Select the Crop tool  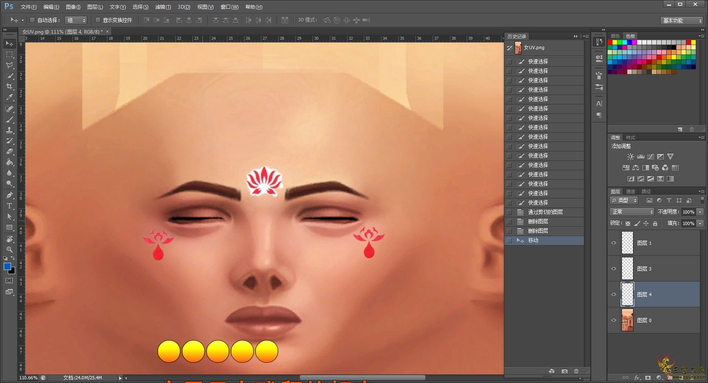(x=9, y=86)
